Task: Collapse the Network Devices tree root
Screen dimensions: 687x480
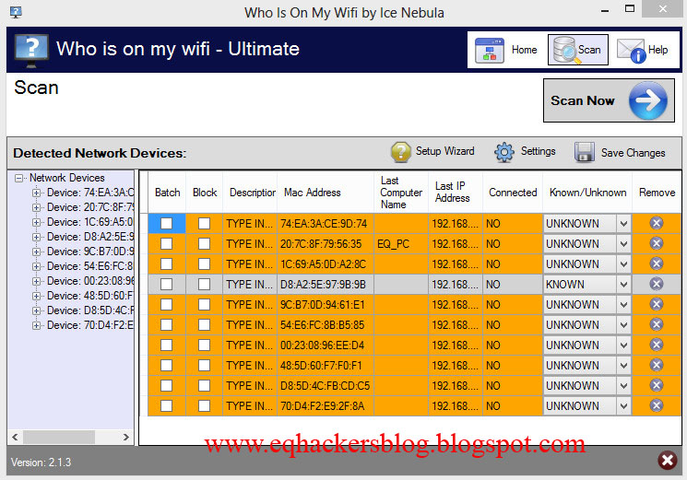Action: pyautogui.click(x=18, y=178)
